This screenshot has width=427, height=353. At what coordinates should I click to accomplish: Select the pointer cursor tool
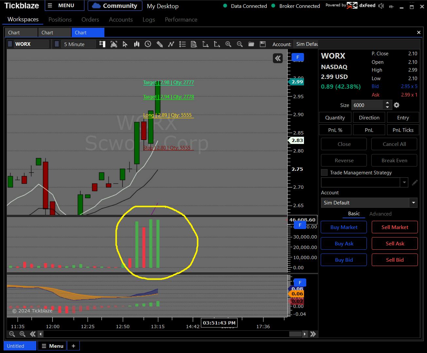click(125, 44)
